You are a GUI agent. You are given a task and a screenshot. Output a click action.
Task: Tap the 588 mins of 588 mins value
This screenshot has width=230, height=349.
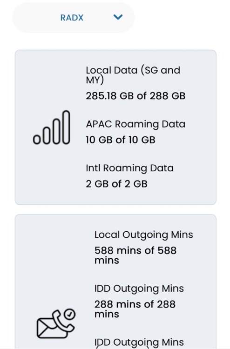pyautogui.click(x=135, y=255)
